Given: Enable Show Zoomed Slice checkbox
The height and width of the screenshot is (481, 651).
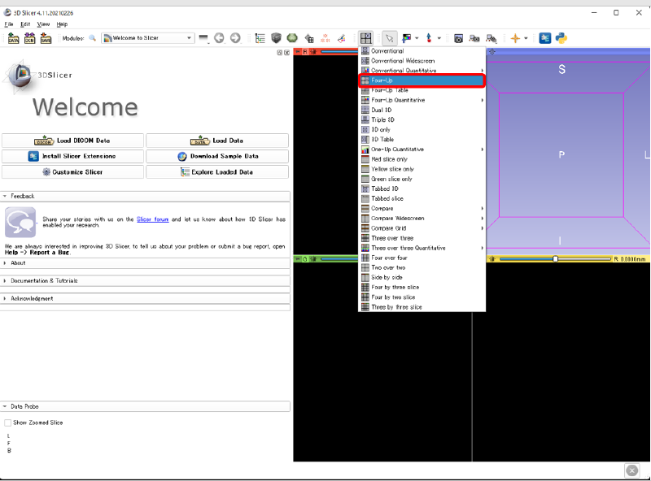Looking at the screenshot, I should click(8, 422).
